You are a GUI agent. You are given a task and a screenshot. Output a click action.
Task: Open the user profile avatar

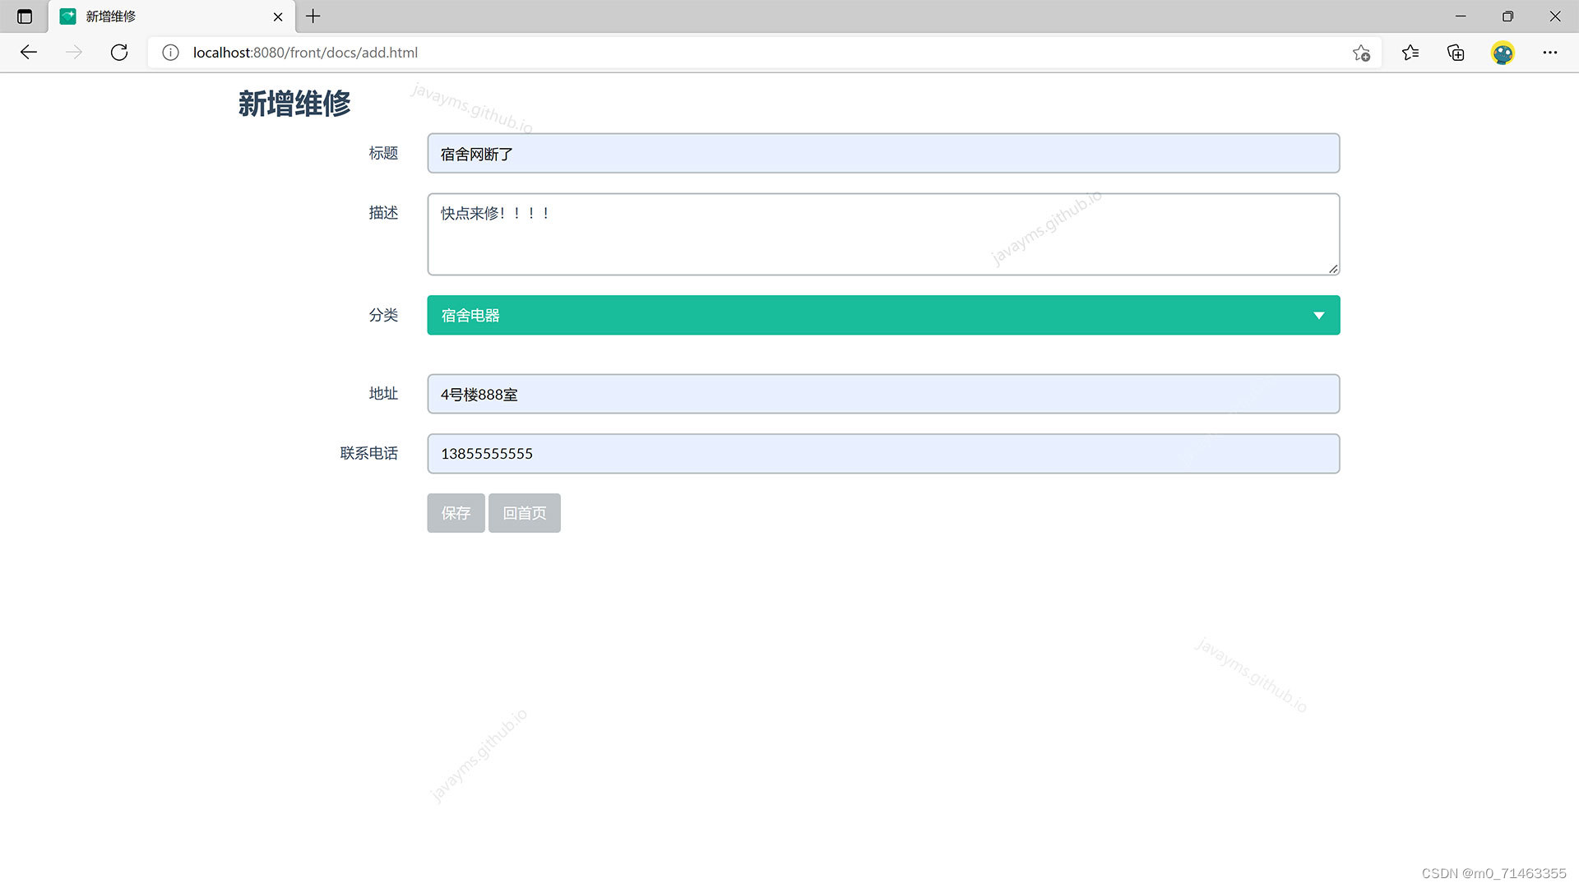click(1503, 53)
